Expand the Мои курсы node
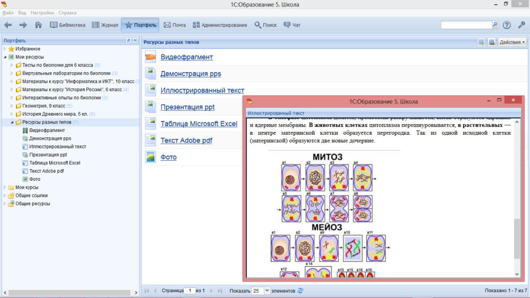 tap(5, 187)
